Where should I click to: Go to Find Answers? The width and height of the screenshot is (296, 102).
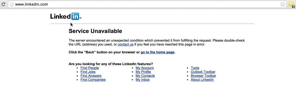pyautogui.click(x=91, y=76)
